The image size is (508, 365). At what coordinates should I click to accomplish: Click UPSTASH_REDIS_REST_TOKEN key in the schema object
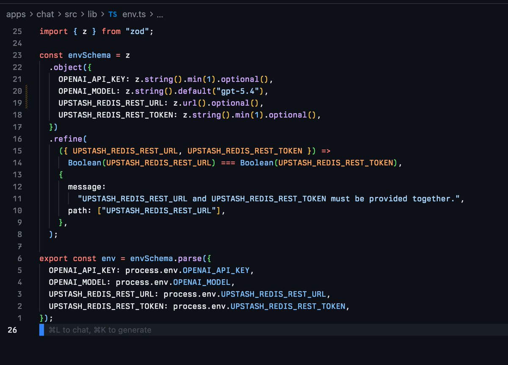116,115
